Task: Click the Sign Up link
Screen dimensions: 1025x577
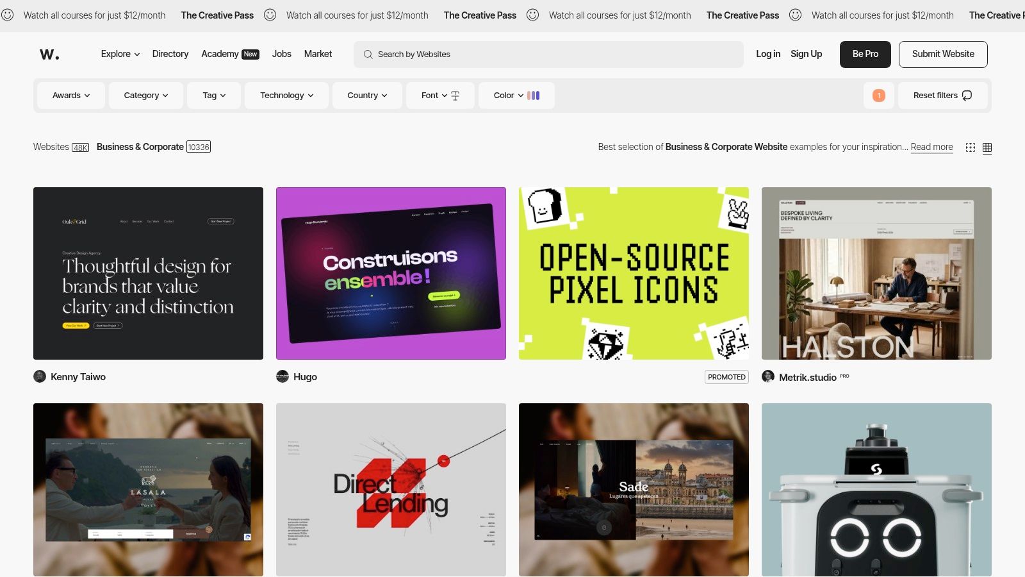Action: pyautogui.click(x=807, y=54)
